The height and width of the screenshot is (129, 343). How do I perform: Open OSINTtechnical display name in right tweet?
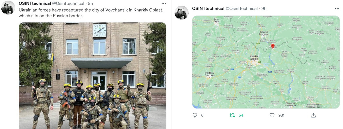click(x=208, y=8)
